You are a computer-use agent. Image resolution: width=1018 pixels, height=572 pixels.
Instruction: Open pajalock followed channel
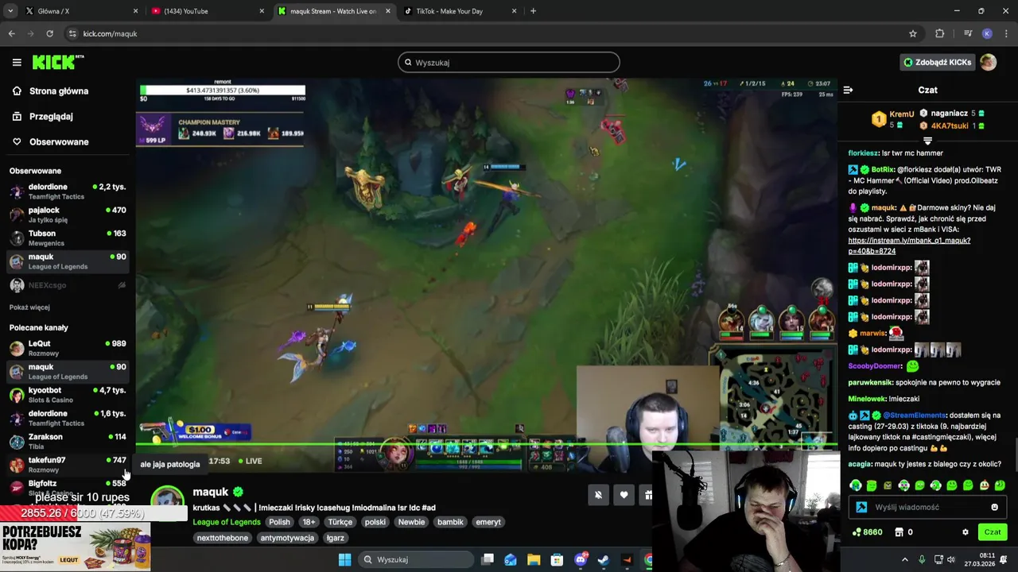coord(68,214)
